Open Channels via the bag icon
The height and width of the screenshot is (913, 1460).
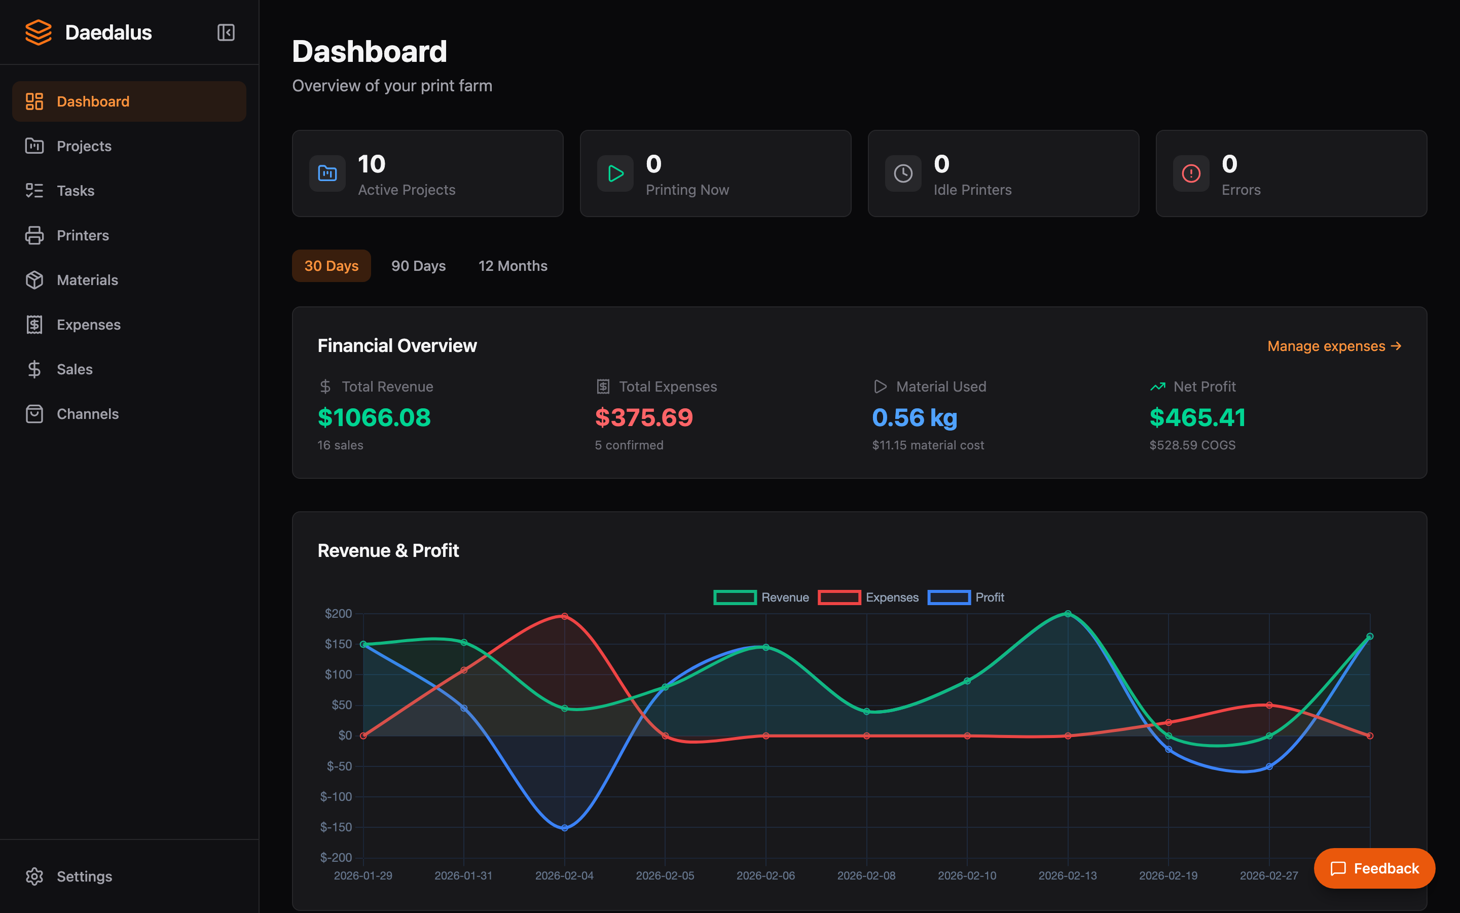coord(34,413)
